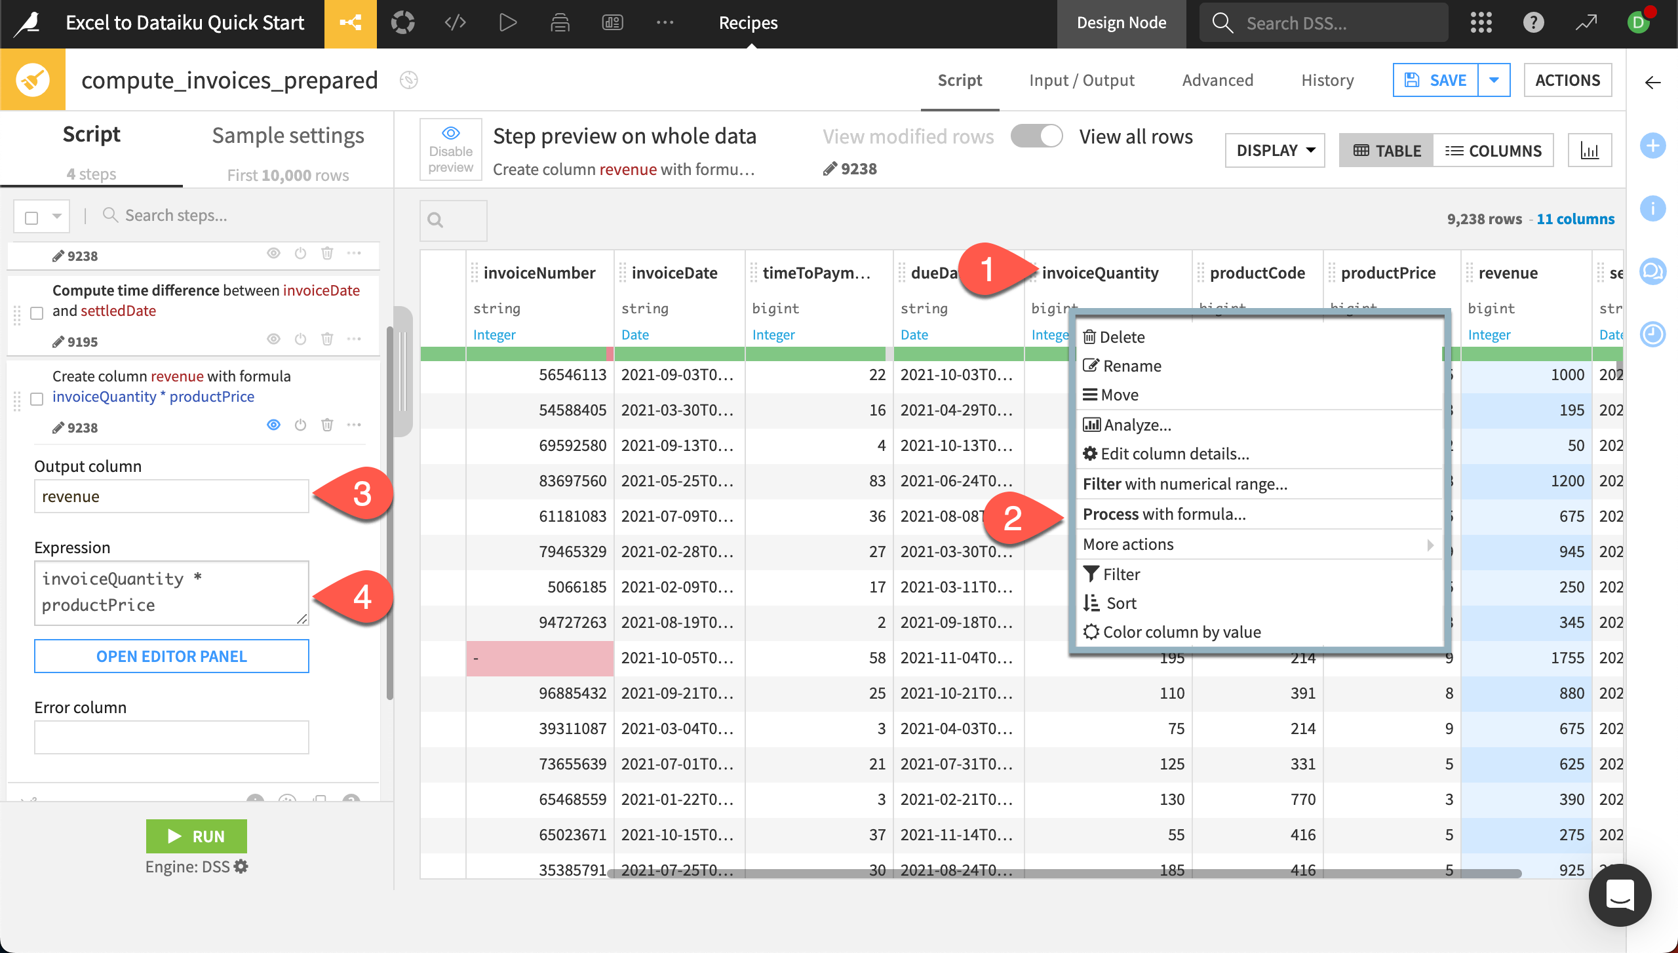Image resolution: width=1678 pixels, height=953 pixels.
Task: Click the OPEN EDITOR PANEL button
Action: (171, 655)
